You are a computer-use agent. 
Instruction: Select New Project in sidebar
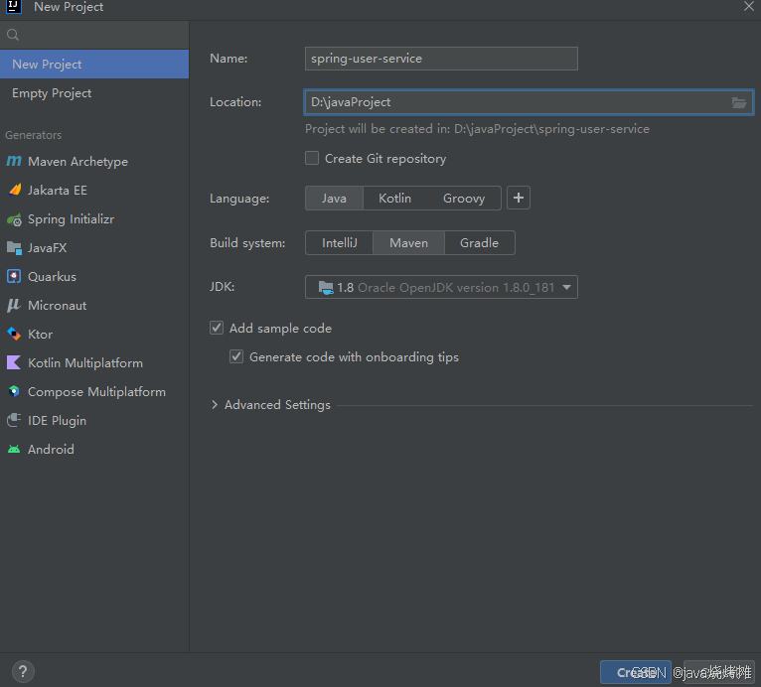tap(94, 64)
